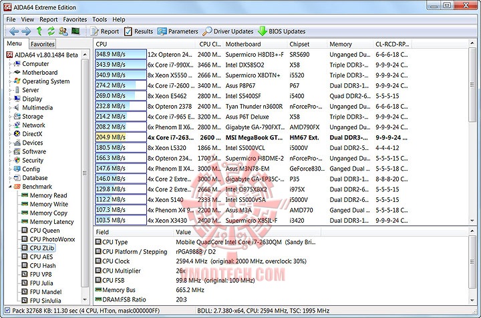Expand the Network tree node
The width and height of the screenshot is (481, 318).
pyautogui.click(x=10, y=125)
